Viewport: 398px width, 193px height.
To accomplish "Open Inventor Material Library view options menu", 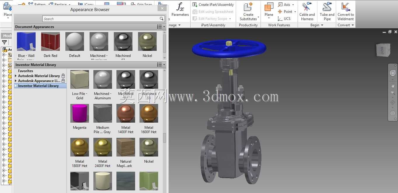I will 161,65.
